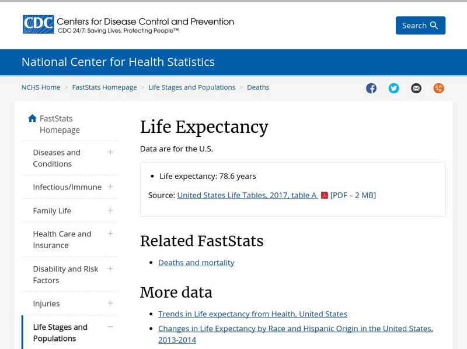This screenshot has height=349, width=467.
Task: Share the page on Facebook
Action: pos(371,88)
